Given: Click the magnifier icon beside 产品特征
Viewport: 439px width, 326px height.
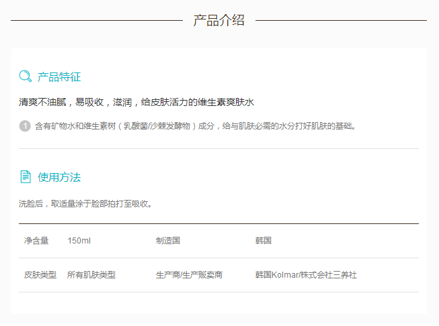Looking at the screenshot, I should [x=26, y=76].
